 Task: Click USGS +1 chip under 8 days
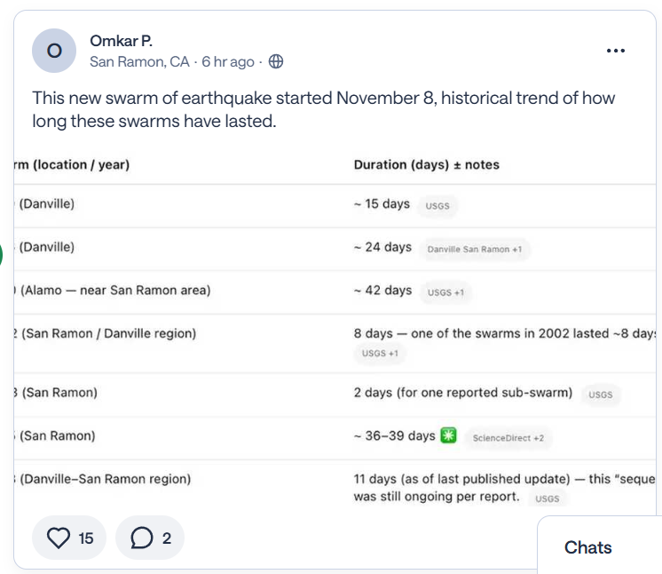pos(380,354)
